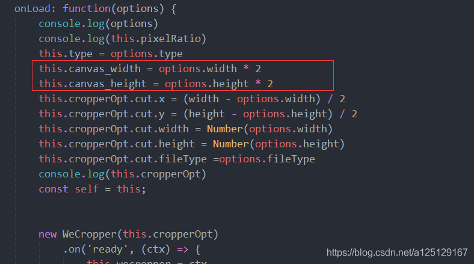The height and width of the screenshot is (264, 474).
Task: Click console.log(this.cropperOpt) line
Action: [x=123, y=174]
